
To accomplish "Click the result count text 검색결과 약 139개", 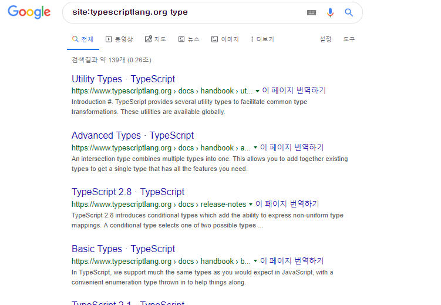I will tap(112, 60).
